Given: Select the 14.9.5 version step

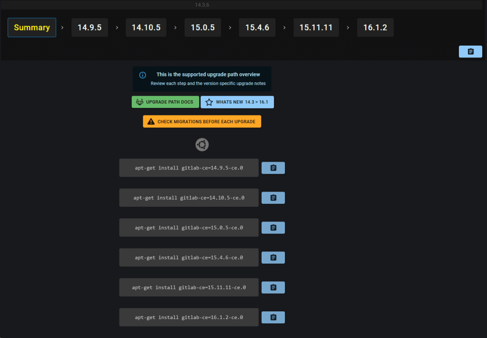Looking at the screenshot, I should (89, 27).
